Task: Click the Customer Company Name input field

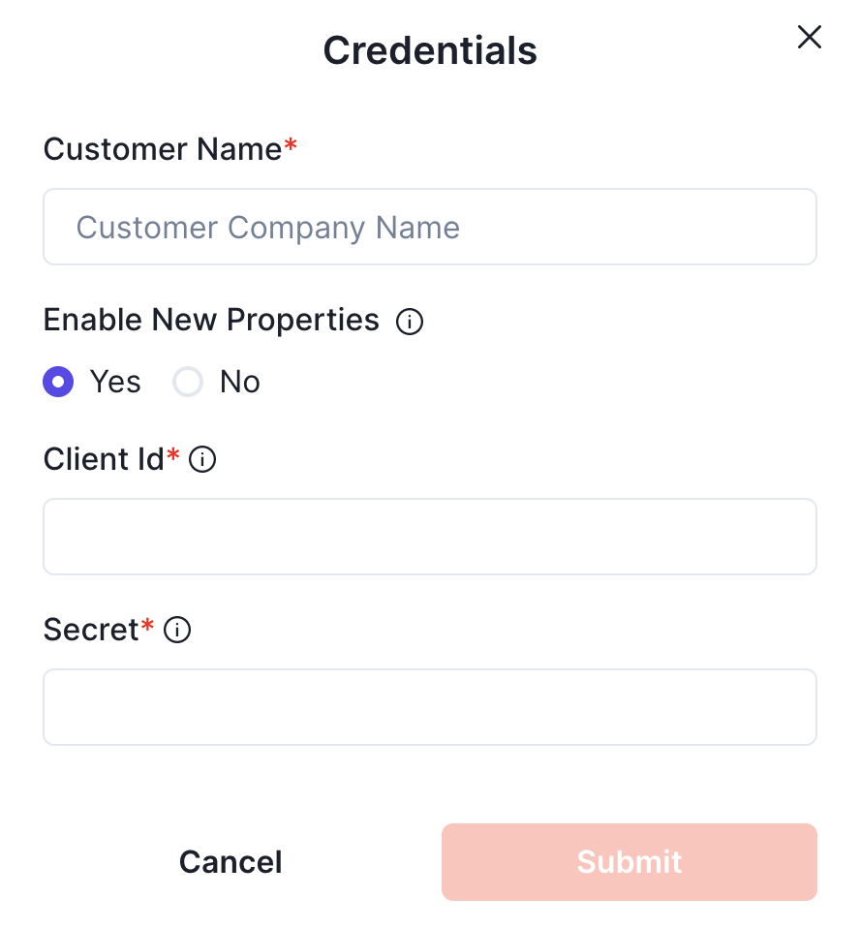Action: click(430, 228)
